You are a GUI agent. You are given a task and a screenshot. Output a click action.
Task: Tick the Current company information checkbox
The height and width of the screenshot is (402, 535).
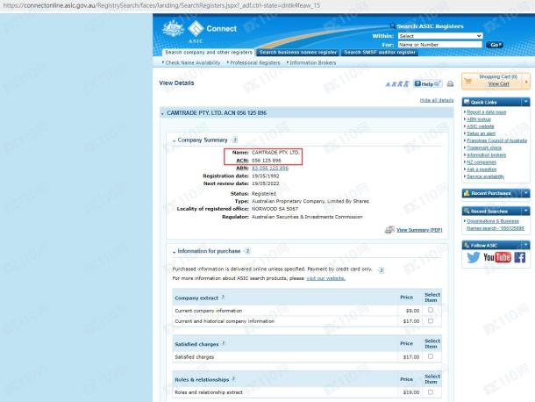[431, 310]
